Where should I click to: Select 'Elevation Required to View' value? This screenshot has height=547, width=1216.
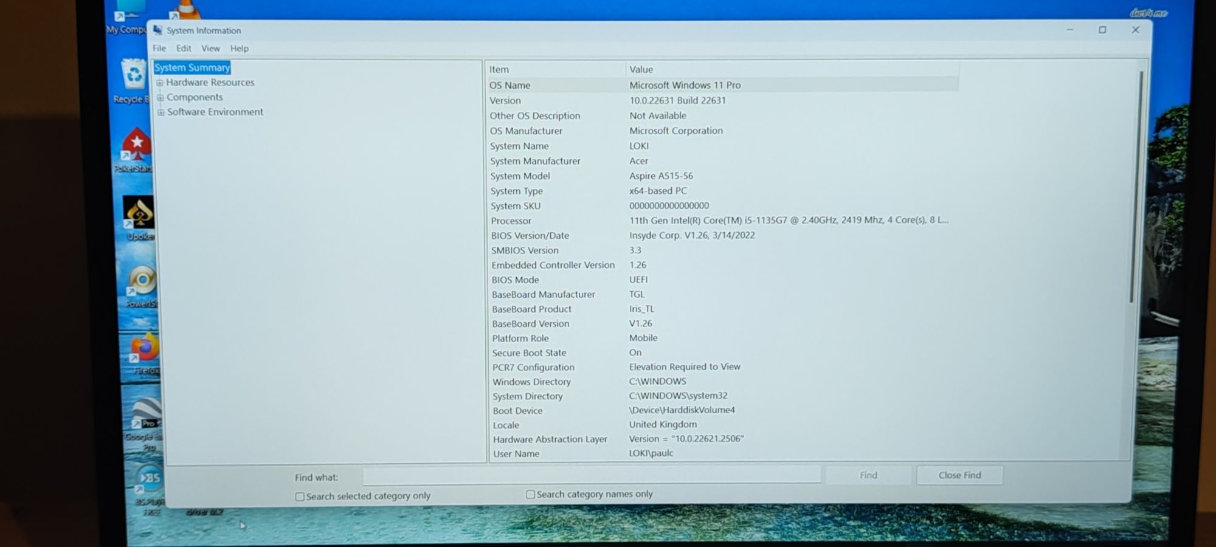tap(685, 366)
